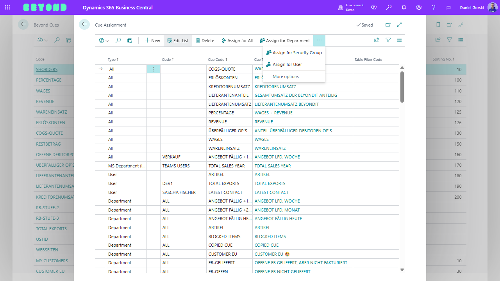
Task: Open the vertical ellipsis on the COGS-QUOTE row
Action: coord(154,68)
